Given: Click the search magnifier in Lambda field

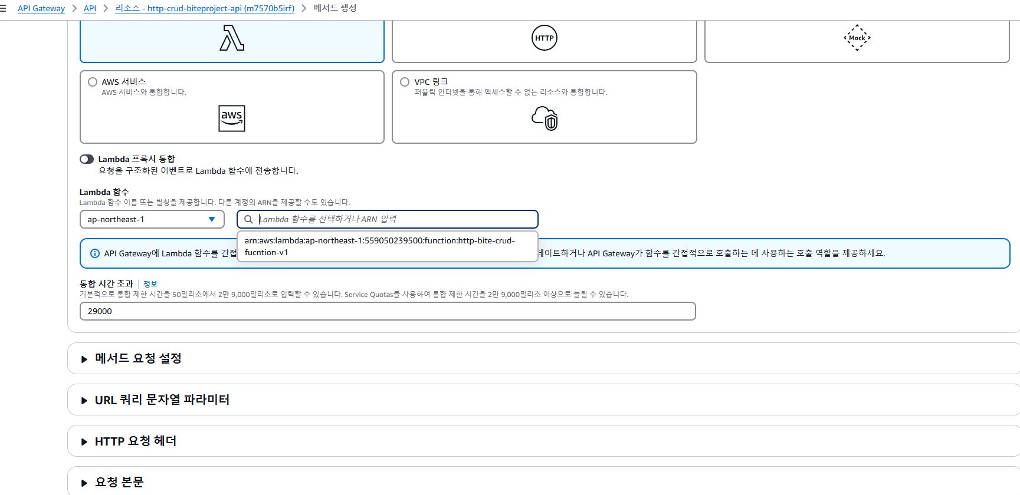Looking at the screenshot, I should [248, 219].
